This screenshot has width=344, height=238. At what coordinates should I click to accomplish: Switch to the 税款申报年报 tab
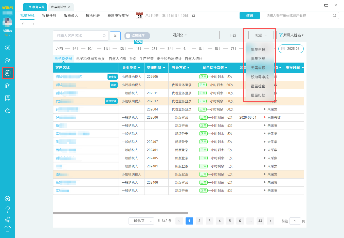pos(118,15)
